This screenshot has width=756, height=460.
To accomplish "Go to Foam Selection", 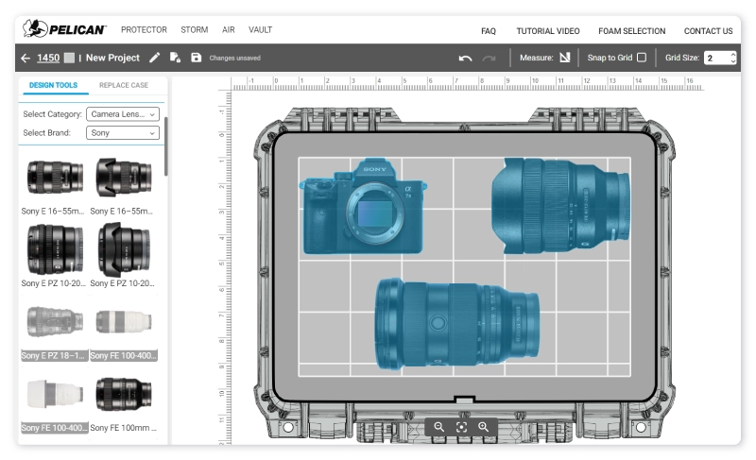I will tap(631, 31).
